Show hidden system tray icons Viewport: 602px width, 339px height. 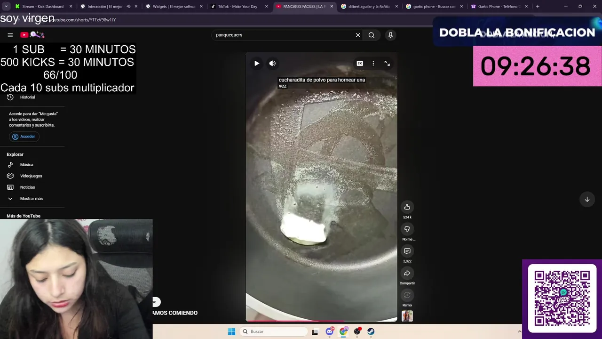[x=520, y=331]
